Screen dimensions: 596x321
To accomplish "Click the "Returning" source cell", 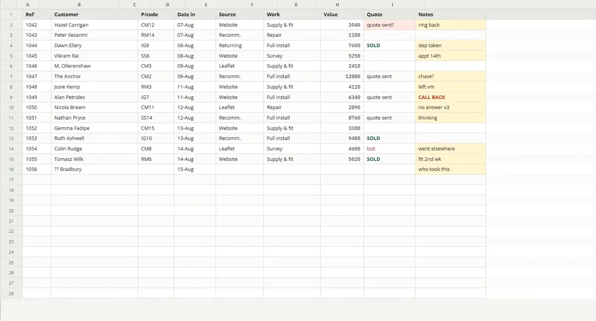I will (239, 45).
